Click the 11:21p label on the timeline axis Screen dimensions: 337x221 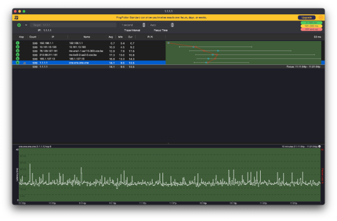coord(293,203)
